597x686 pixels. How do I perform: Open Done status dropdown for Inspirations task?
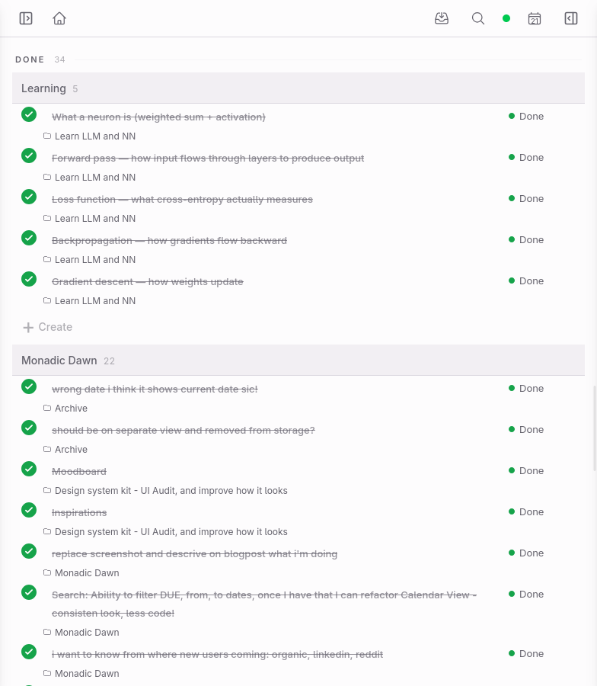click(x=526, y=512)
